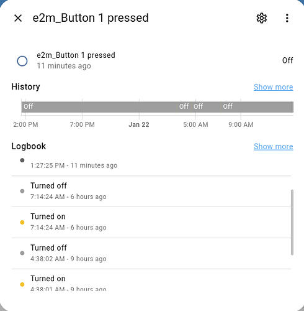The image size is (304, 311).
Task: Click yellow dot of the bottom Turned on entry
Action: [22, 284]
